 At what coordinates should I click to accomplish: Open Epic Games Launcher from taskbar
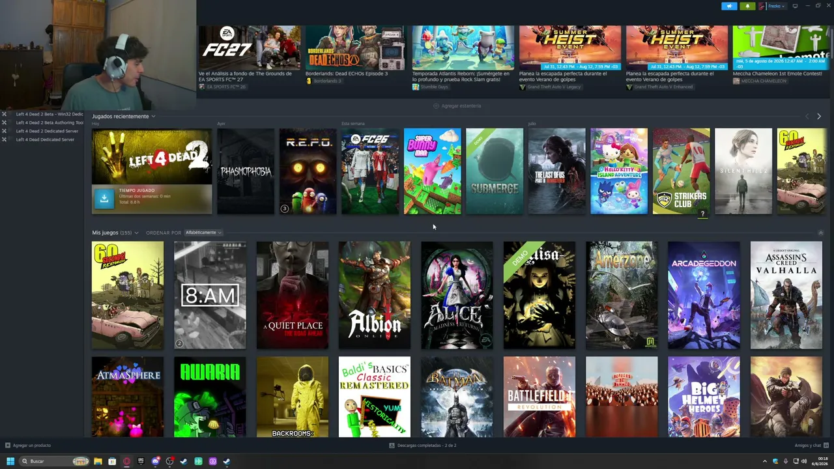(x=141, y=461)
